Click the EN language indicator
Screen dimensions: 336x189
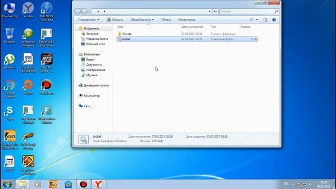tap(286, 184)
